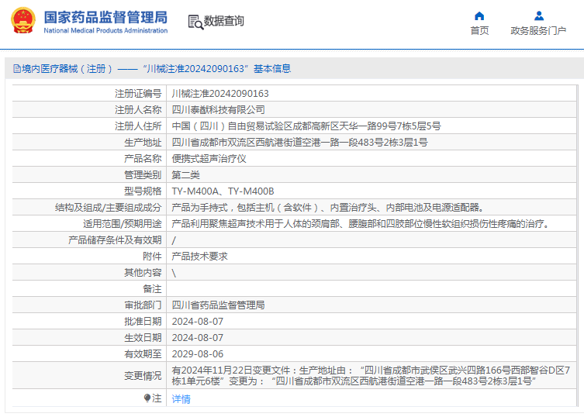Click the 第二类 management category value
The width and height of the screenshot is (584, 417).
[186, 175]
